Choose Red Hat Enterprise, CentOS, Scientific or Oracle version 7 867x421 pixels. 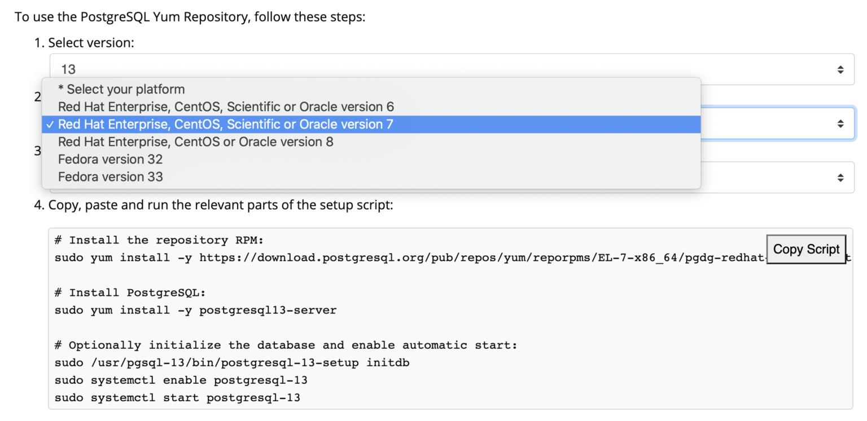tap(371, 124)
